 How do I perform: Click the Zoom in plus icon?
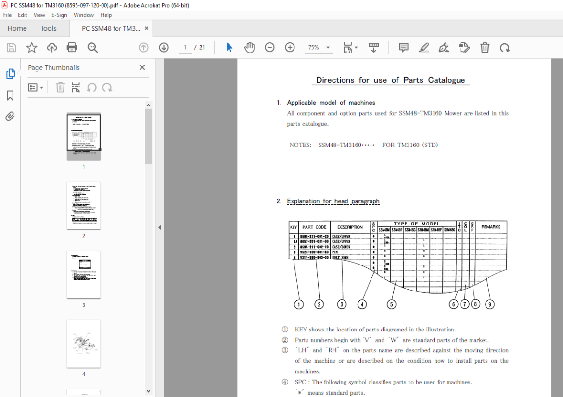point(290,48)
